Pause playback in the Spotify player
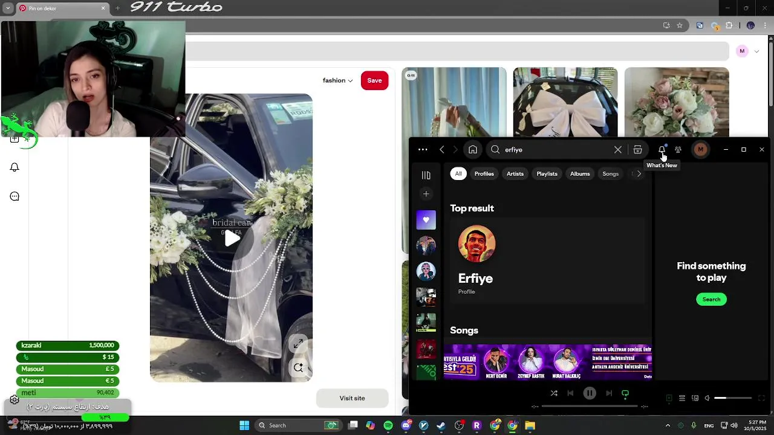The width and height of the screenshot is (774, 435). click(590, 393)
